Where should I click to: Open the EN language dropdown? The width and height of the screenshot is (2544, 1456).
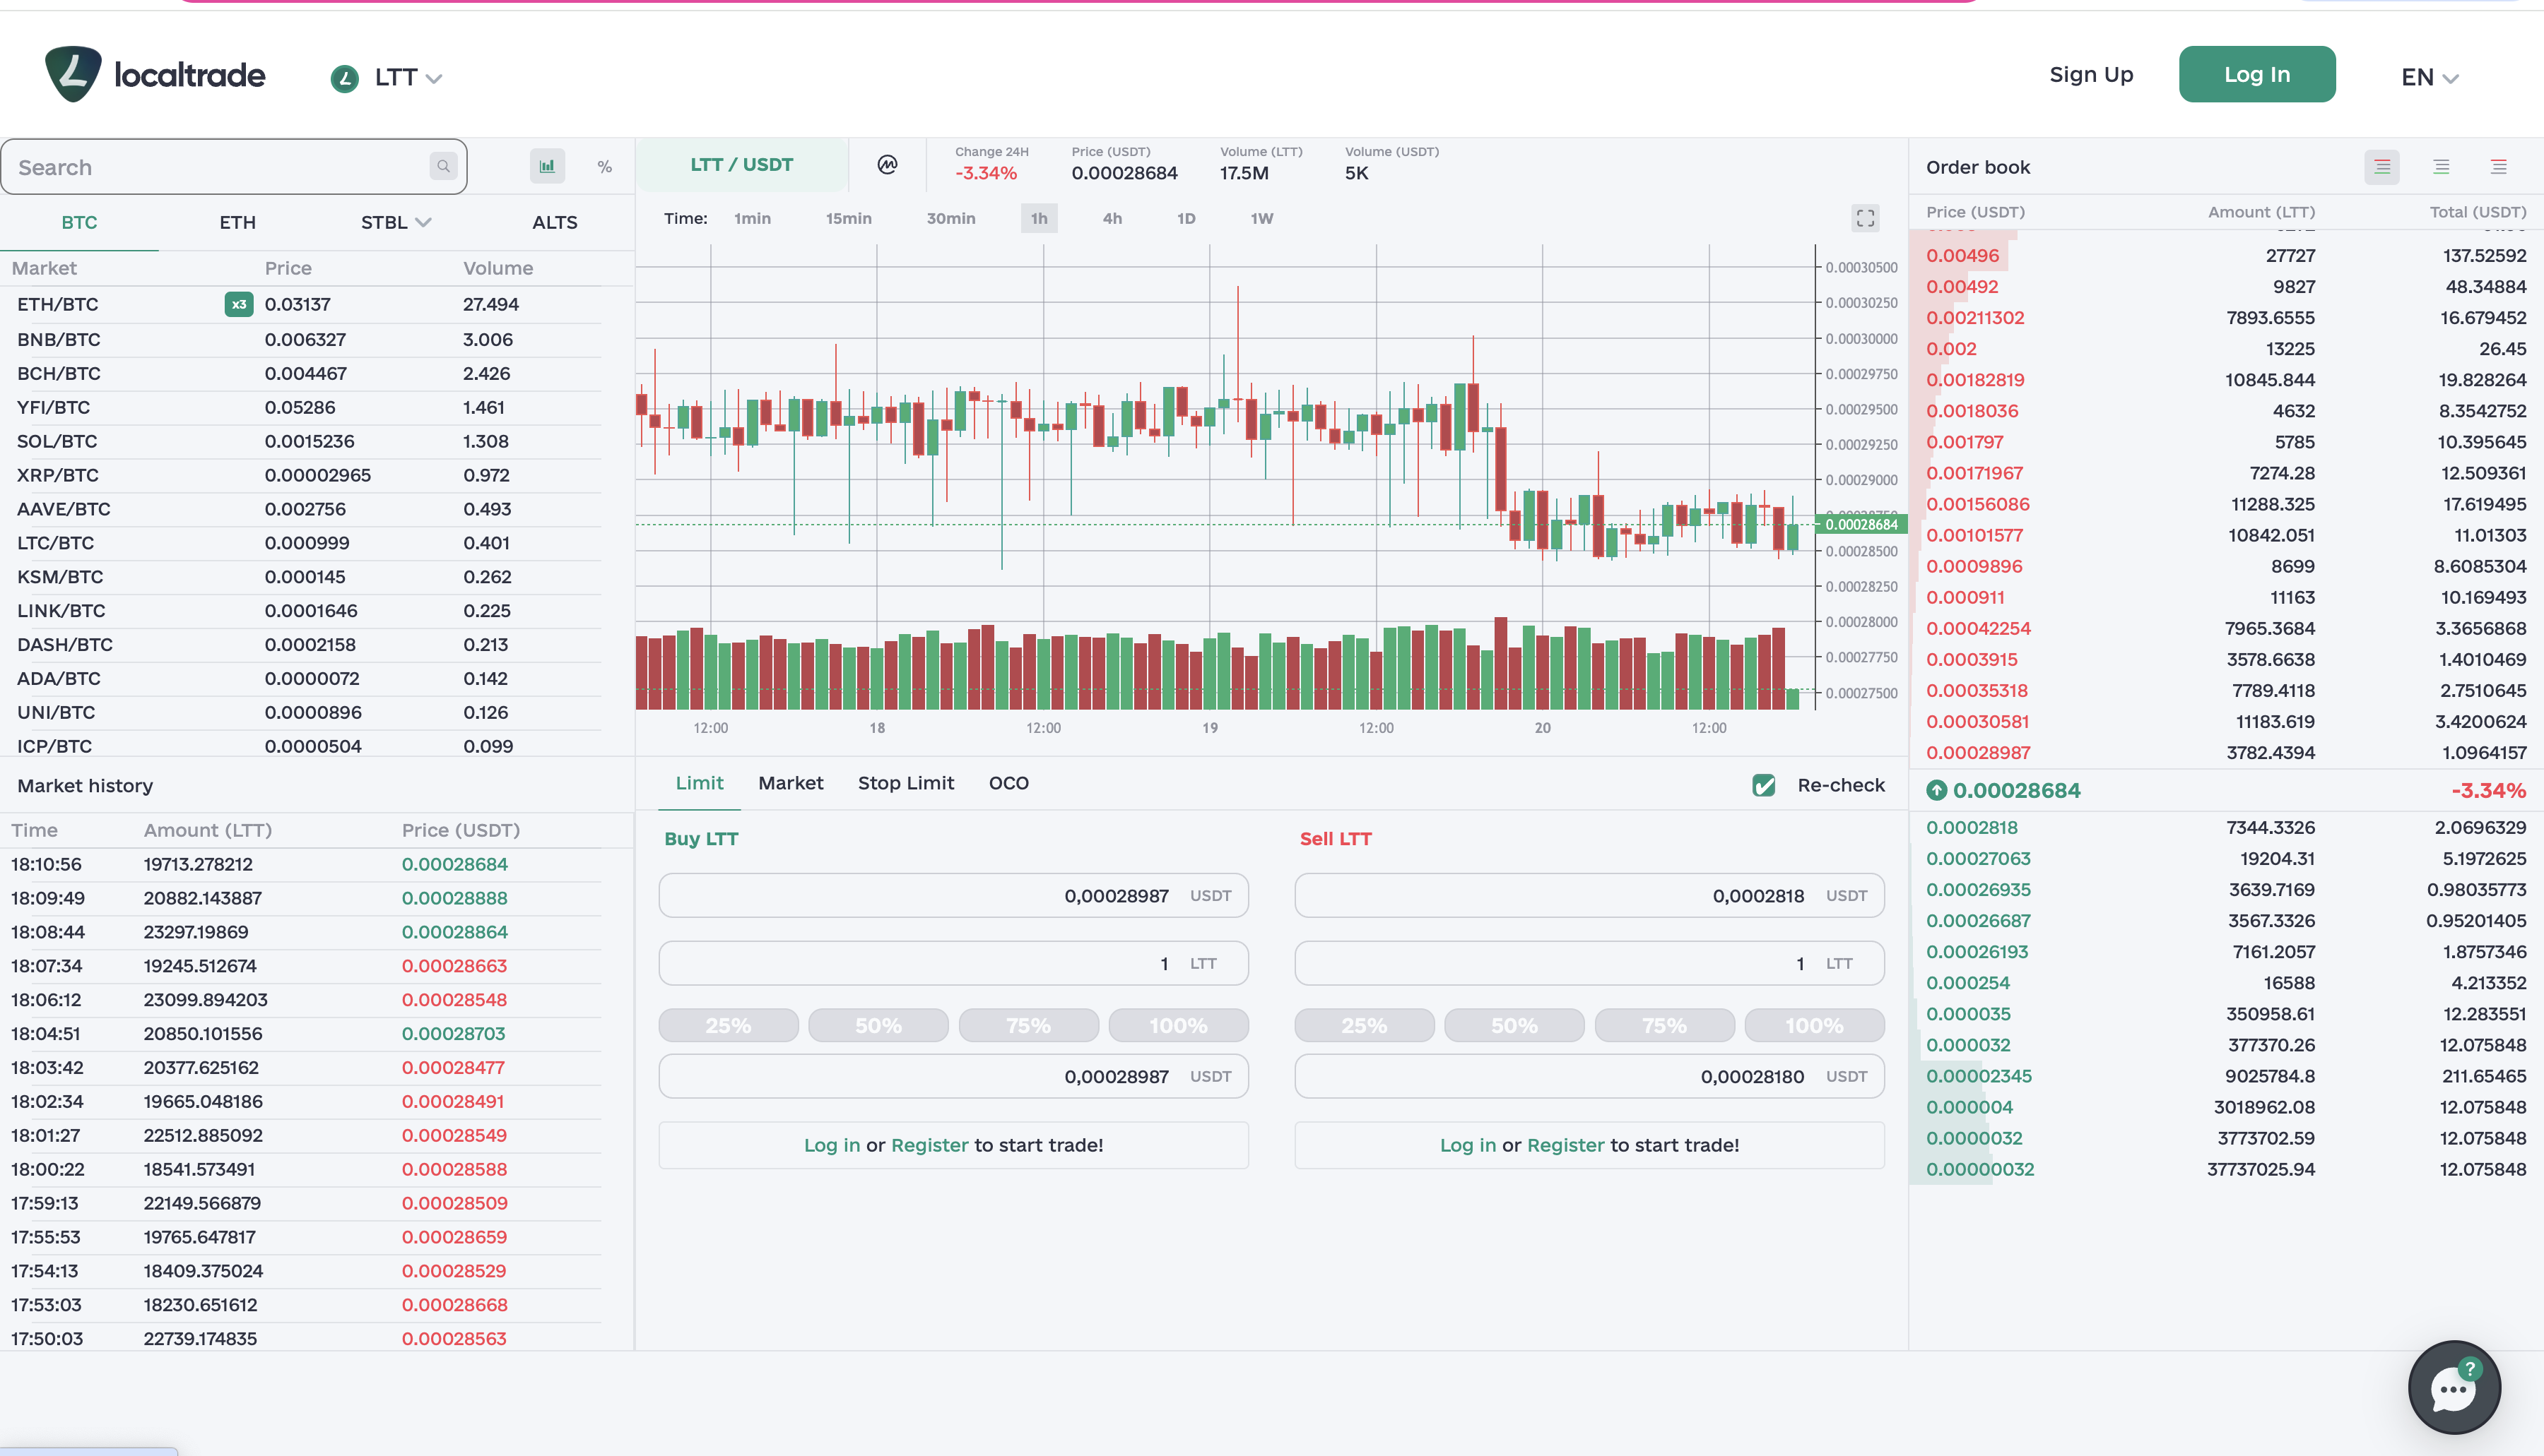pos(2429,77)
